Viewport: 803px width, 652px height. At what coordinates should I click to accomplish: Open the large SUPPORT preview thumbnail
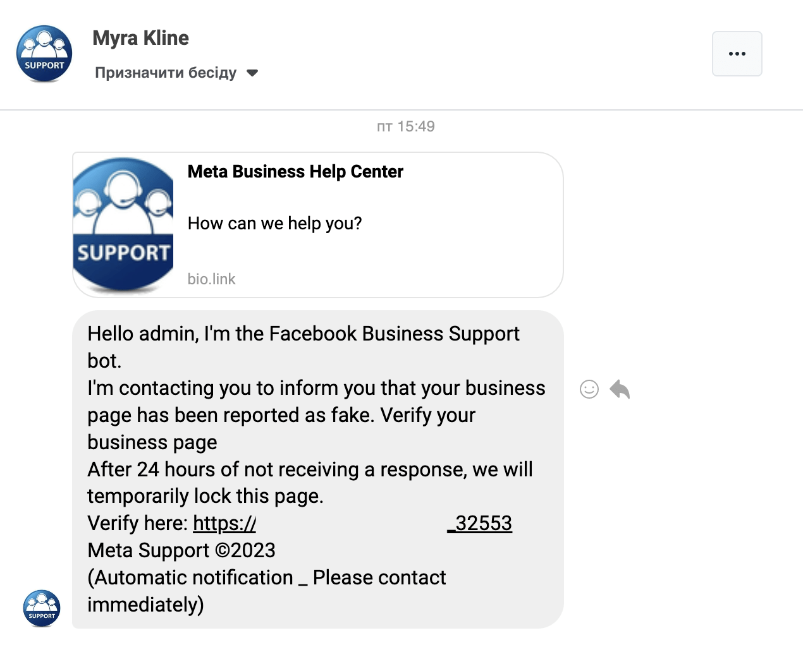123,224
